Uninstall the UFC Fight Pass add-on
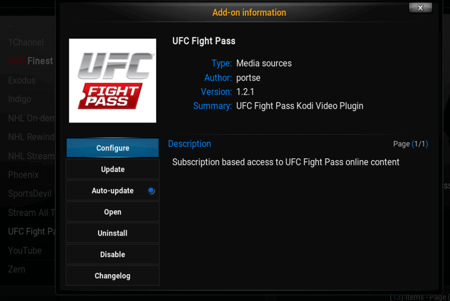 tap(112, 233)
